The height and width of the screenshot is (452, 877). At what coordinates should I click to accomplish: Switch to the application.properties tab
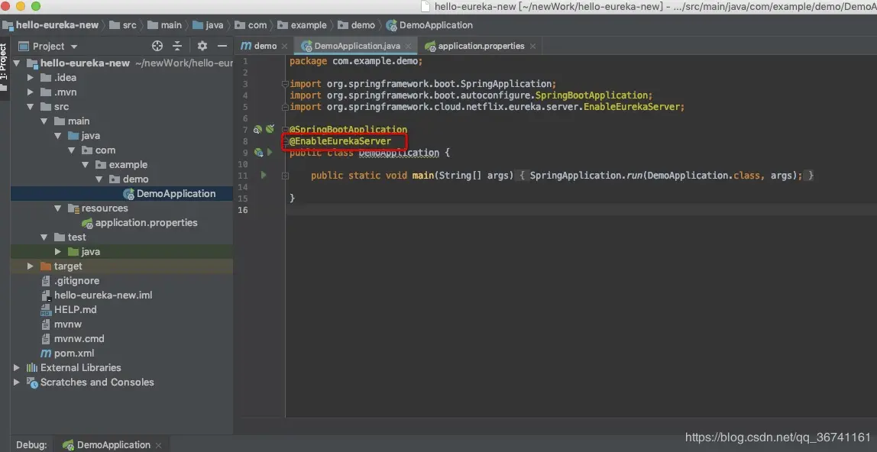pyautogui.click(x=481, y=47)
